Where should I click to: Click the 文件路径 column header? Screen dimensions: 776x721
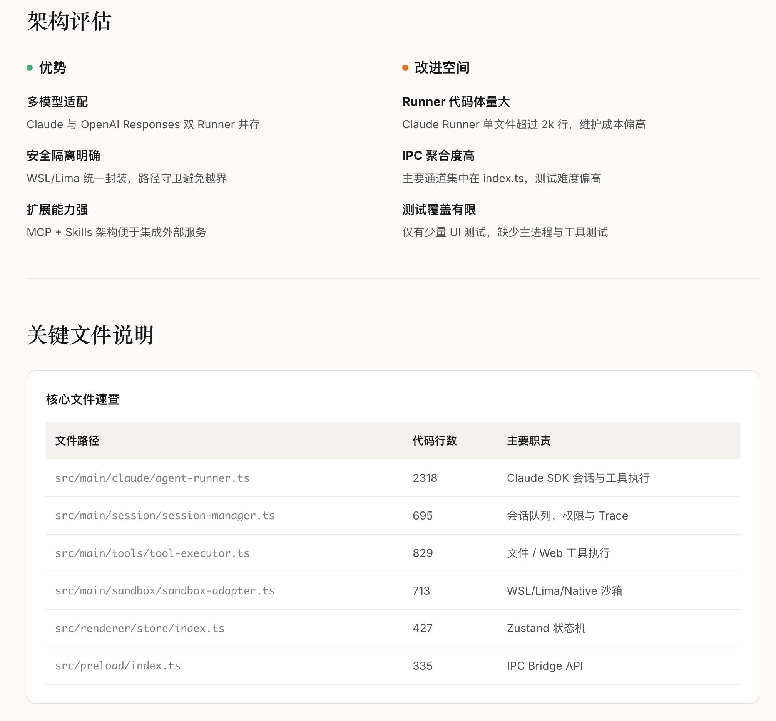[x=77, y=441]
